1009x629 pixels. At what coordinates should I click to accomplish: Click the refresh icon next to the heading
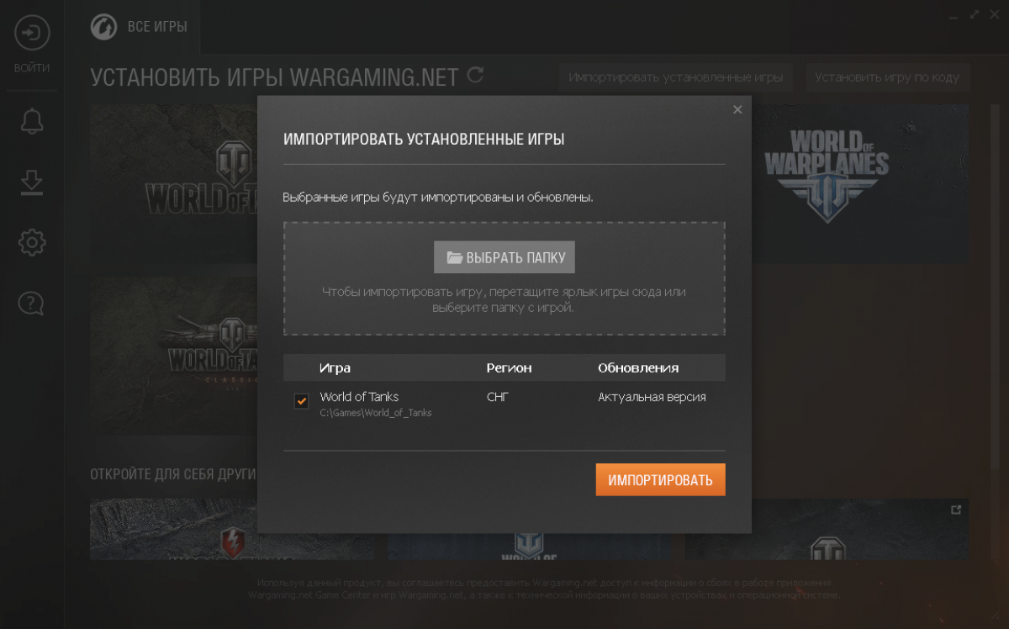point(475,75)
